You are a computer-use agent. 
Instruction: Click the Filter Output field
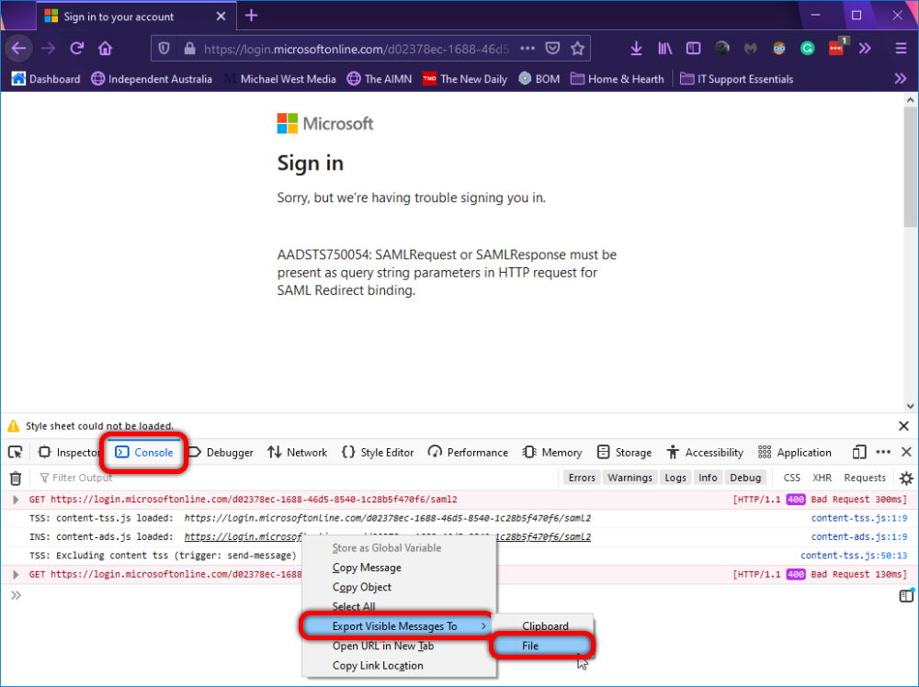click(293, 478)
